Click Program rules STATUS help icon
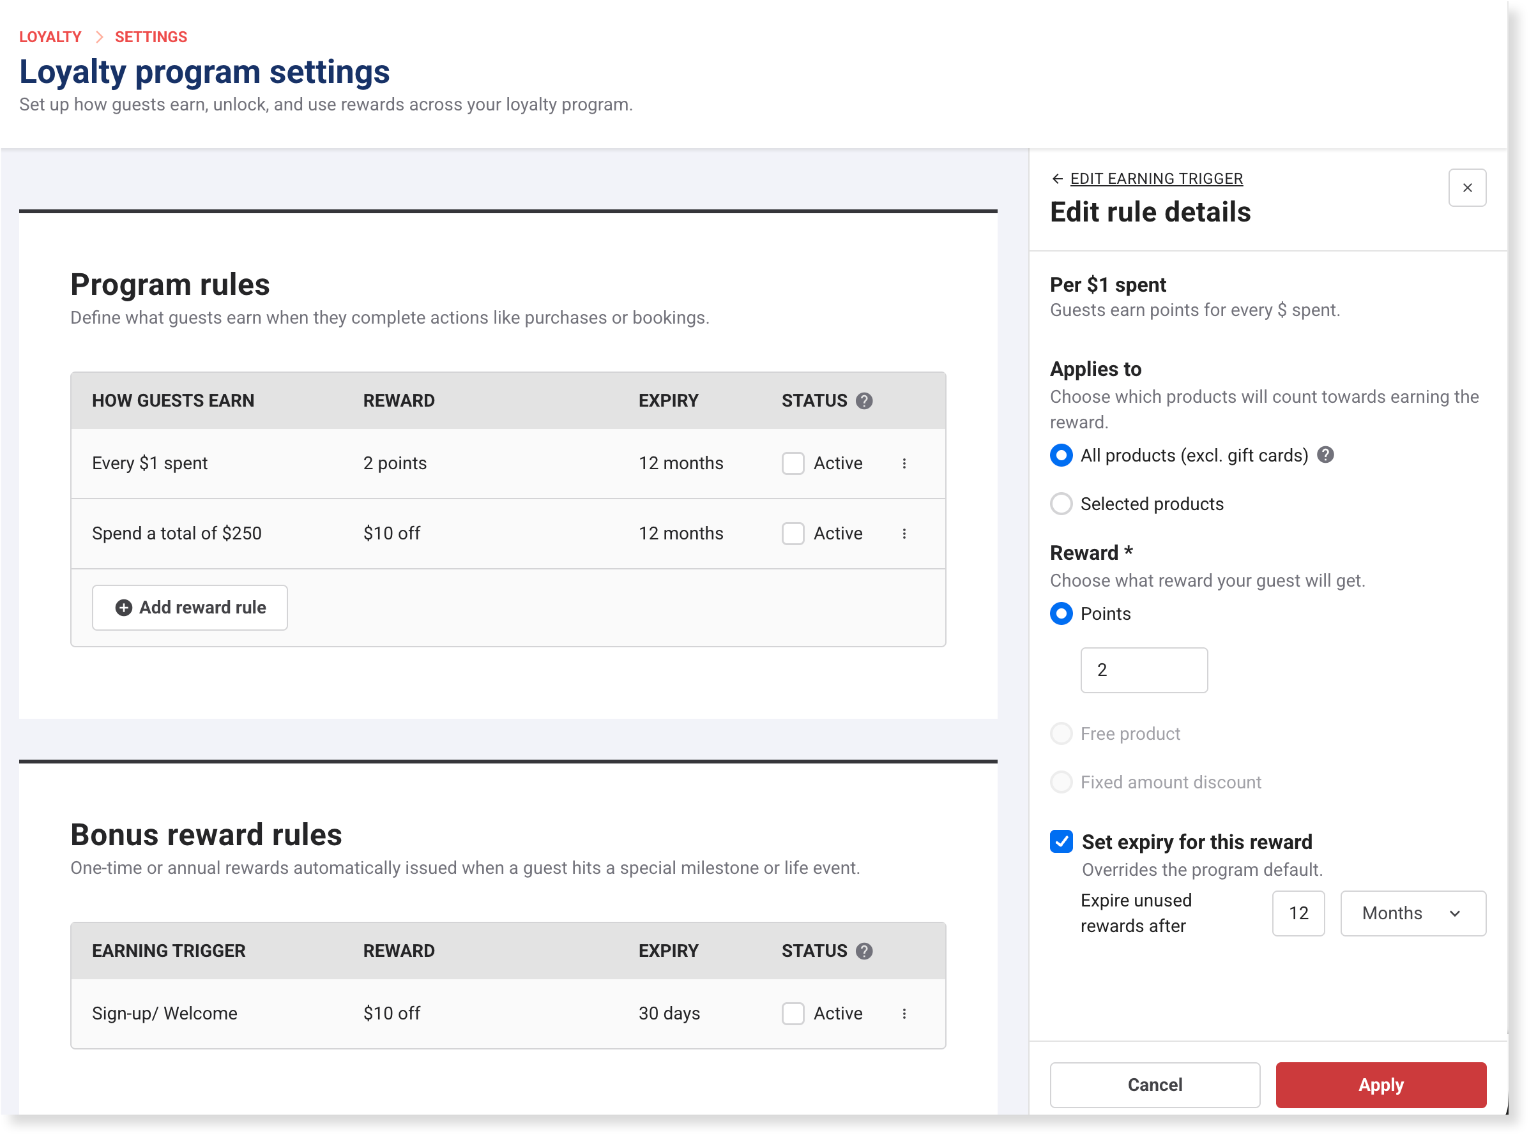Image resolution: width=1529 pixels, height=1135 pixels. tap(865, 402)
